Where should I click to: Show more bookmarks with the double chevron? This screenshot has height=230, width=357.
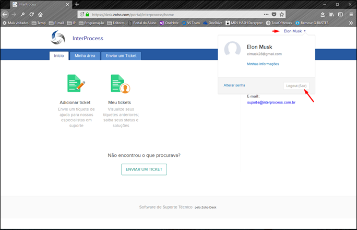click(x=351, y=23)
